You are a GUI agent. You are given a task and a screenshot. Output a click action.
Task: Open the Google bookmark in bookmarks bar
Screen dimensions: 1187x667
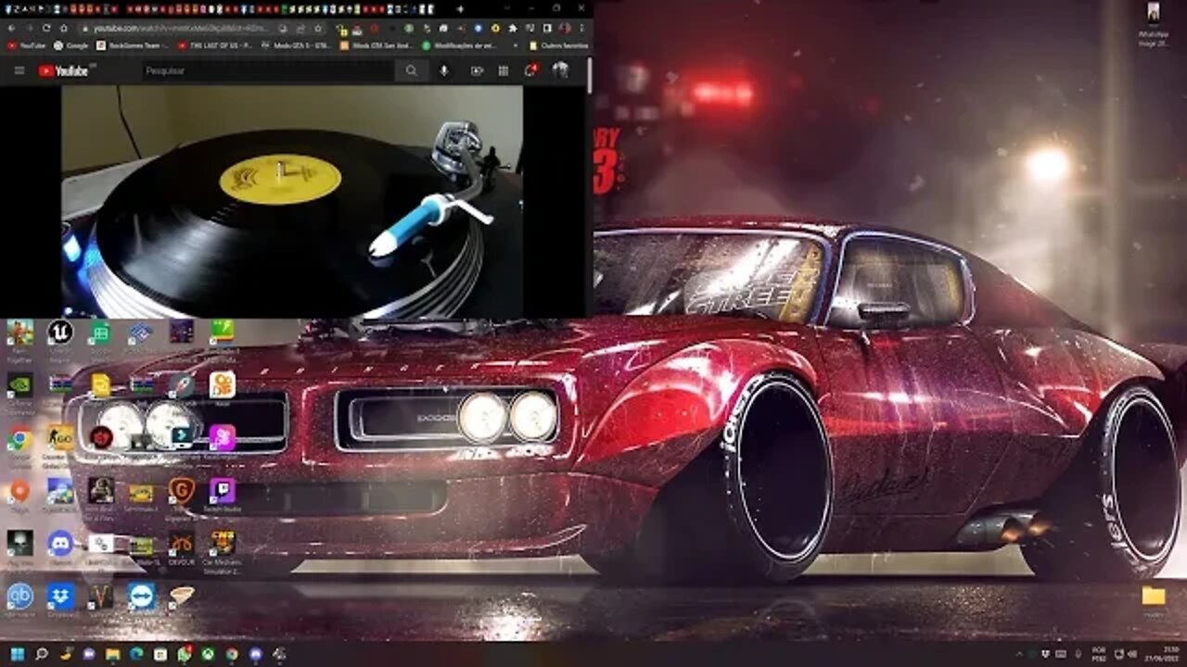pos(71,44)
